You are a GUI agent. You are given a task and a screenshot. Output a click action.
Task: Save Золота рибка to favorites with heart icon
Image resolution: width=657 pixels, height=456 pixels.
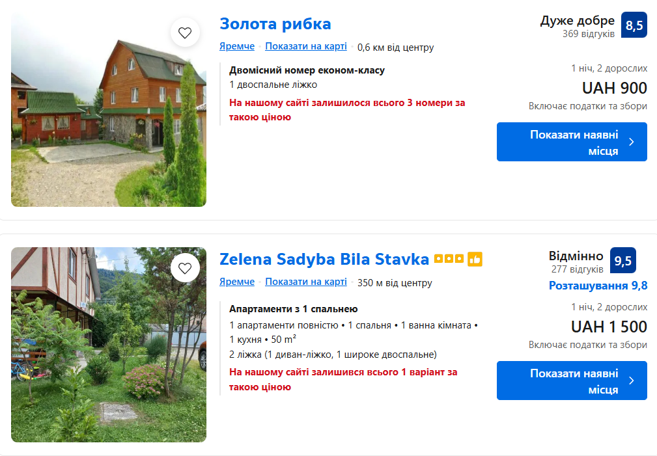(x=185, y=32)
